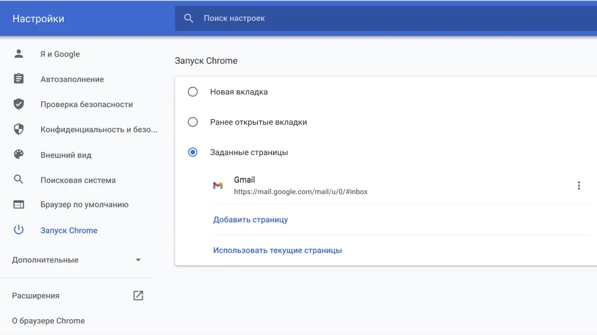
Task: Open the О браузере Chrome page
Action: tap(49, 321)
